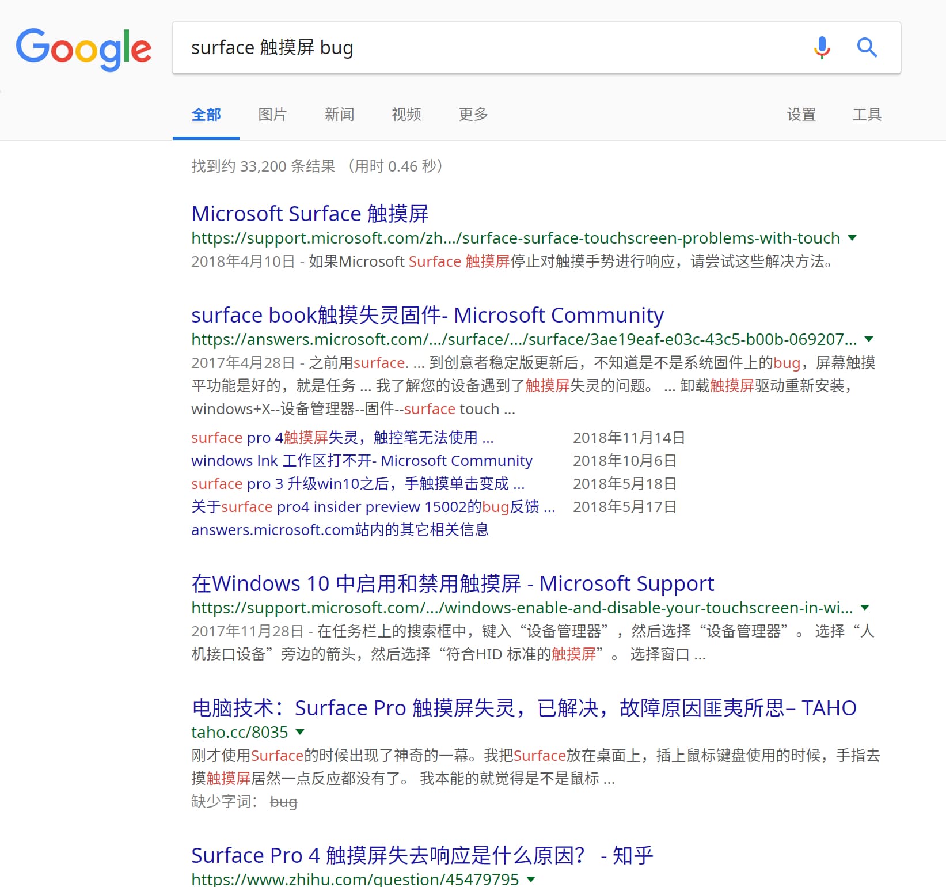Open dropdown arrow beside taho.cc/8035 URL

pyautogui.click(x=300, y=732)
